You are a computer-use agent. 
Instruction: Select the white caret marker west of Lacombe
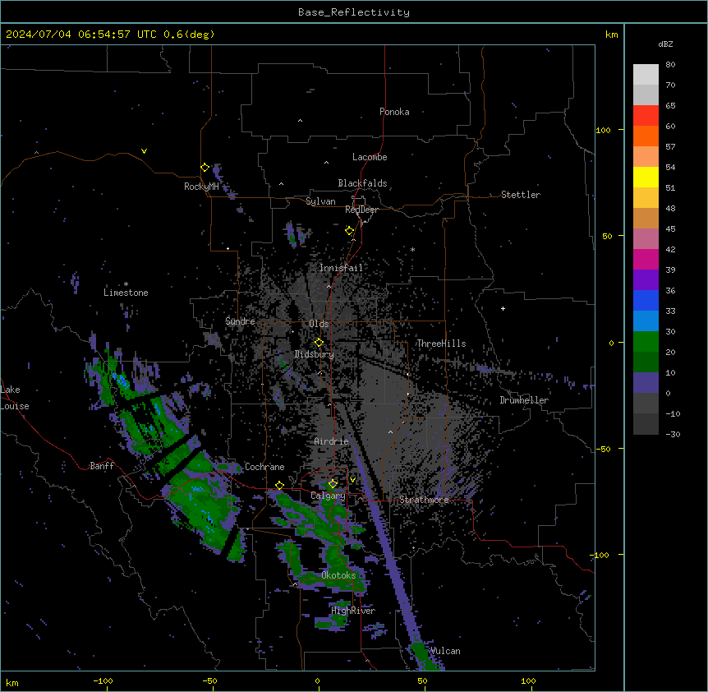pos(326,163)
